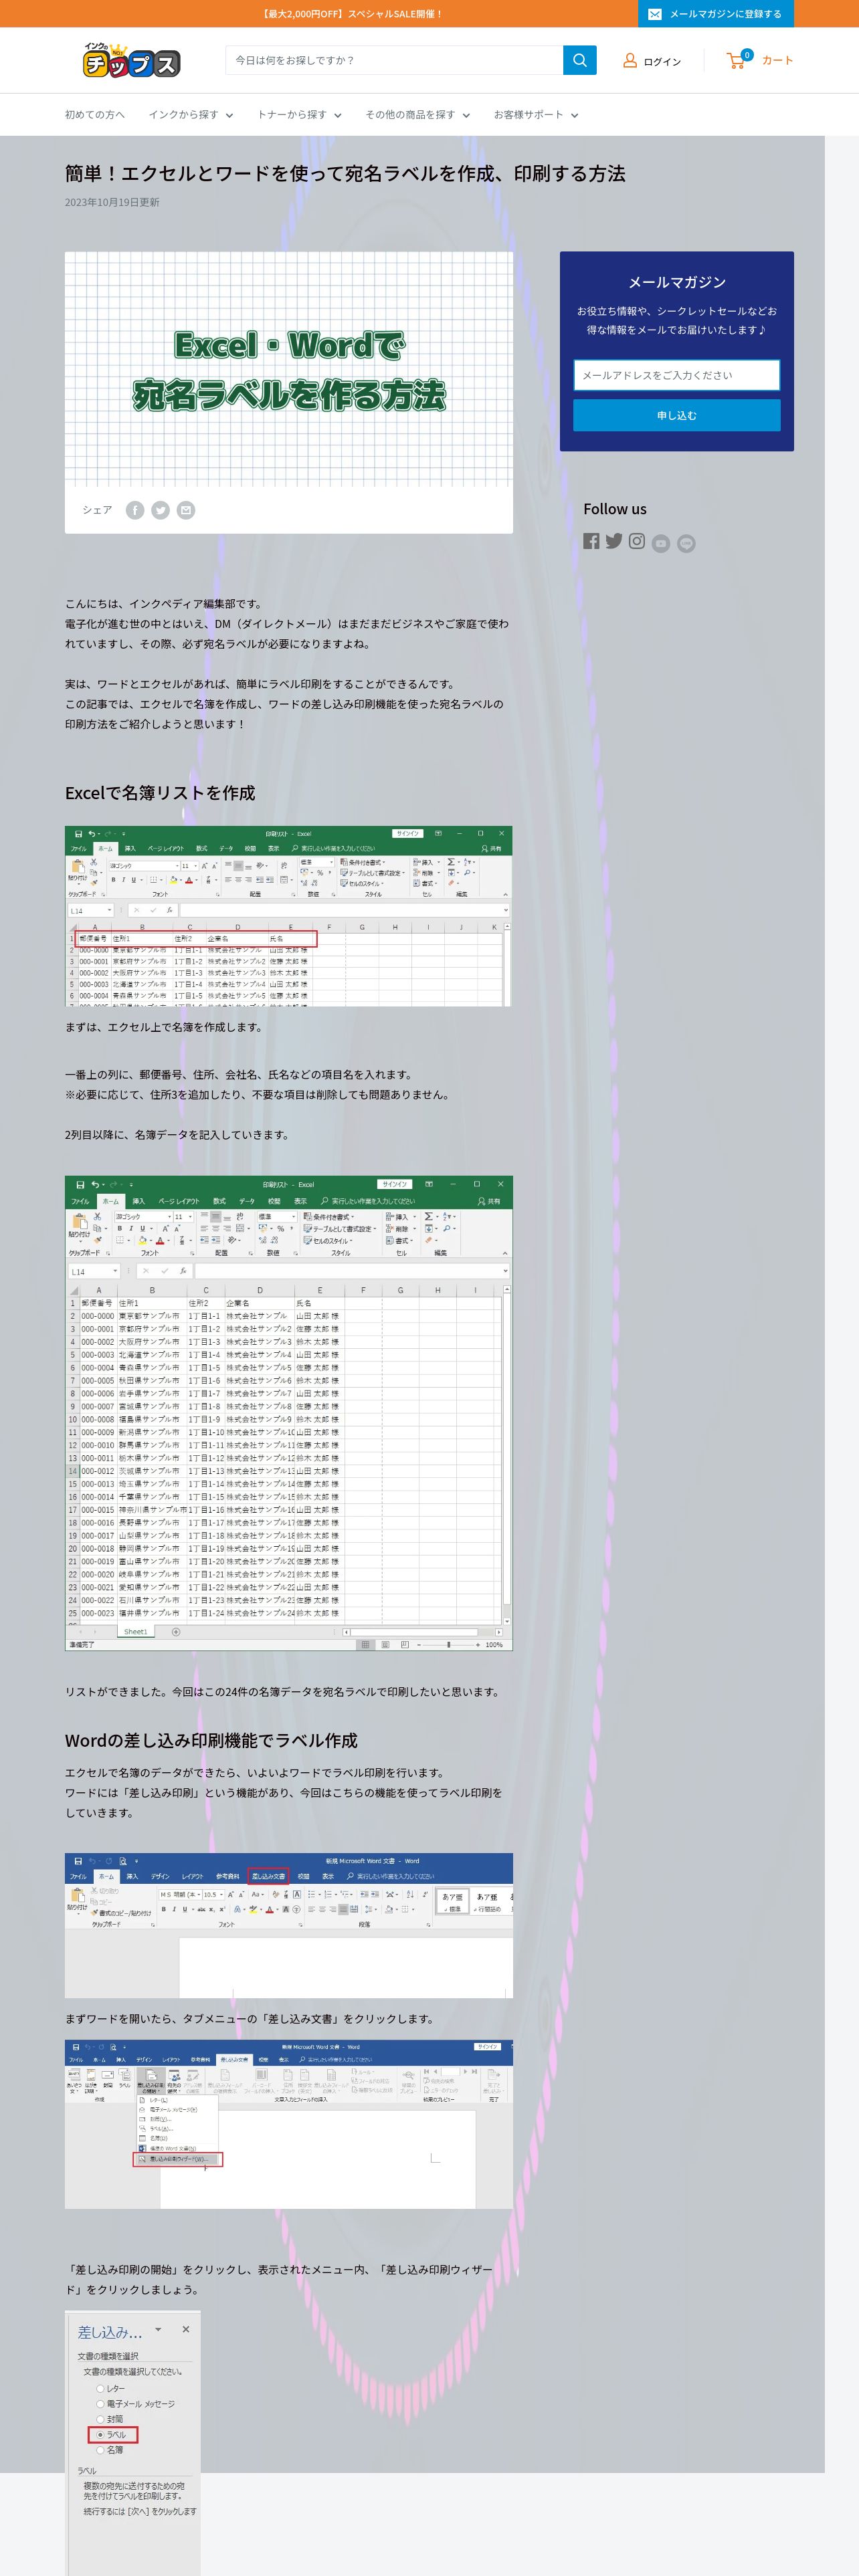Click vertical scrollbar in larger Excel screenshot

tap(507, 1455)
